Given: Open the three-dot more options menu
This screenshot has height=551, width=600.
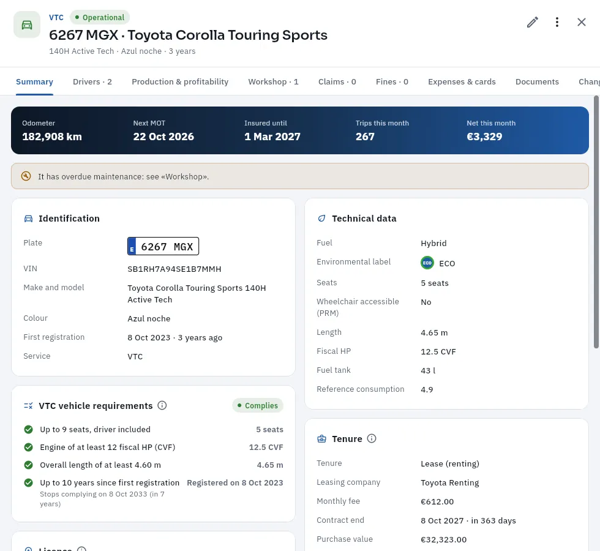Looking at the screenshot, I should (557, 22).
